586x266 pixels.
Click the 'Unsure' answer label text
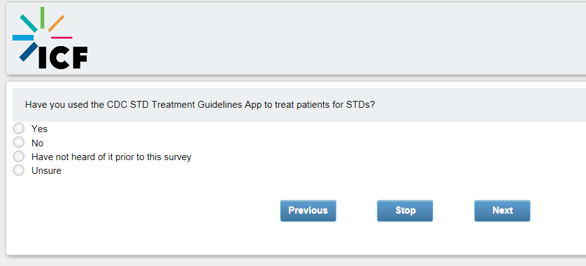pyautogui.click(x=46, y=171)
